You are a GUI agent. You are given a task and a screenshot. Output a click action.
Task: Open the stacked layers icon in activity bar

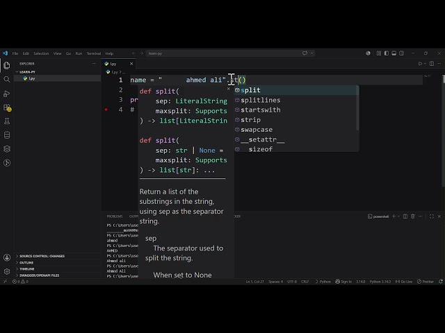point(7,149)
